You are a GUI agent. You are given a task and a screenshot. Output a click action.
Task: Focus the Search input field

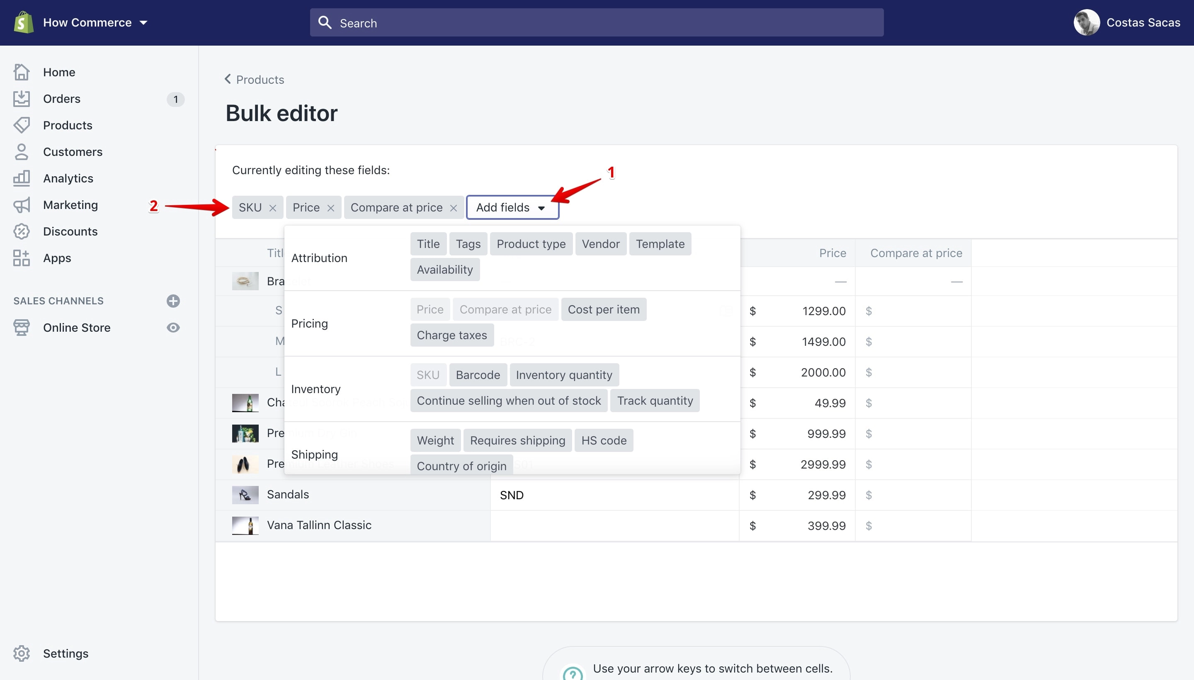pyautogui.click(x=596, y=22)
